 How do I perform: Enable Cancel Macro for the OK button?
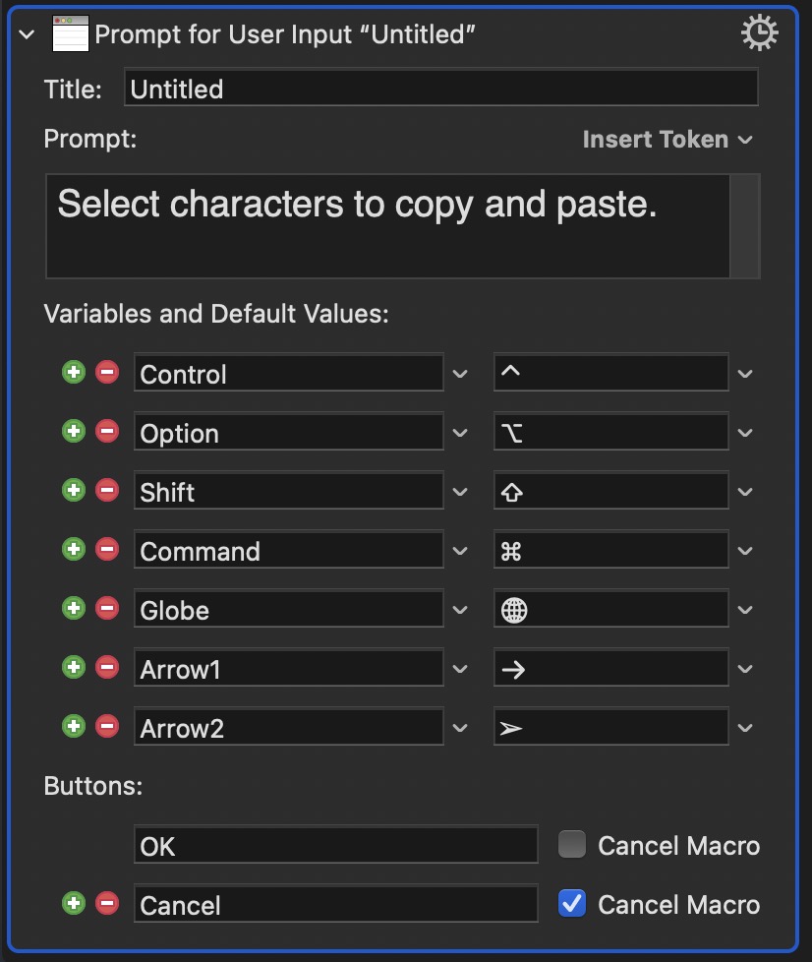tap(572, 845)
